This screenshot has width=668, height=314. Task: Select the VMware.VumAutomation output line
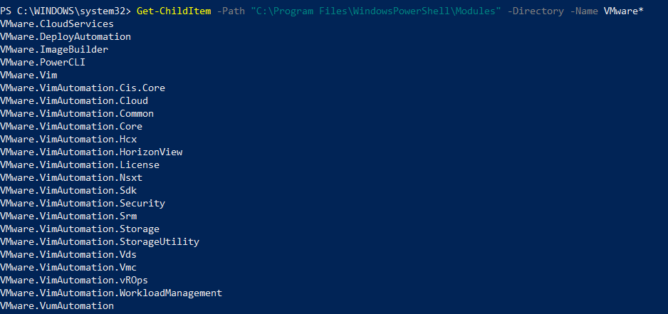57,305
